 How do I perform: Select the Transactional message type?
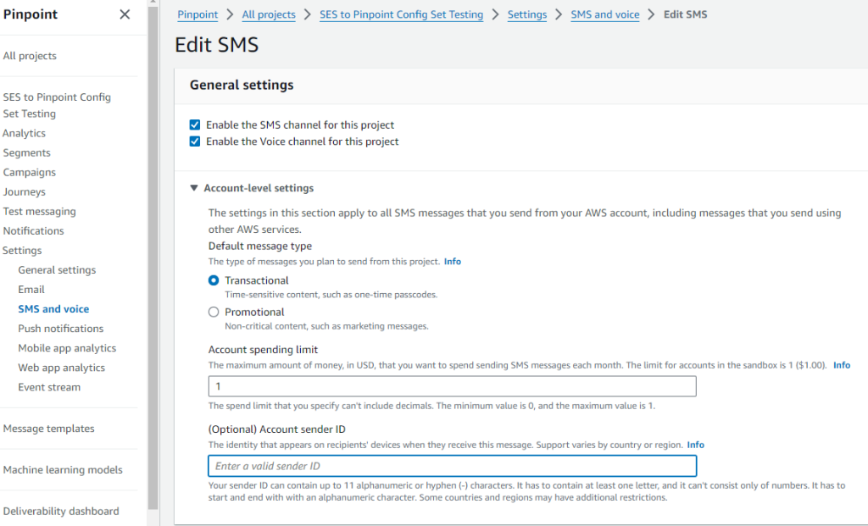click(x=214, y=280)
